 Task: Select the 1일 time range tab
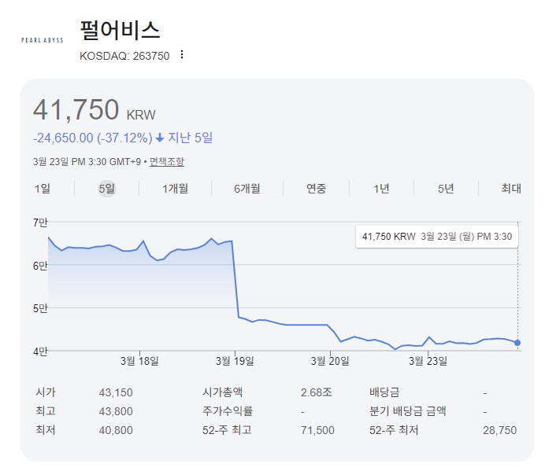pyautogui.click(x=43, y=188)
